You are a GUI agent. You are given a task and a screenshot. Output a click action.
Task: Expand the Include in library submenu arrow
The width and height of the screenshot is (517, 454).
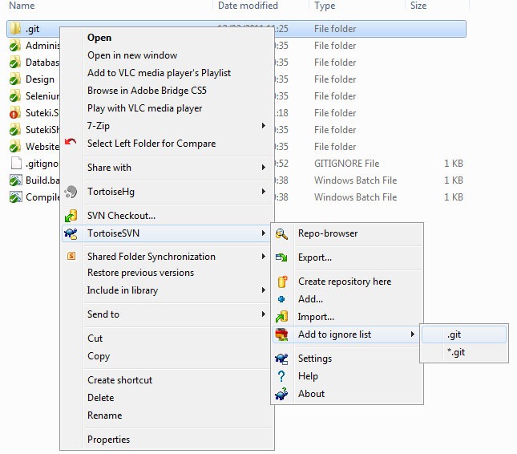264,290
